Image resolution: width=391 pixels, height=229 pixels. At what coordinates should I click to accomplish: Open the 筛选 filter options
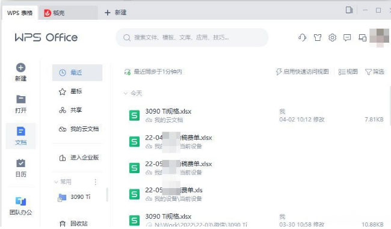(x=375, y=72)
